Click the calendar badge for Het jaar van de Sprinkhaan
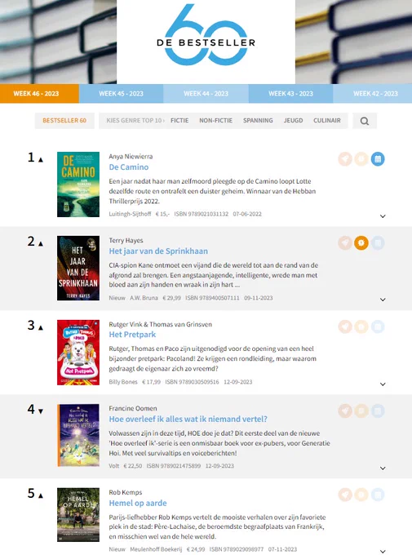412x555 pixels. tap(378, 243)
